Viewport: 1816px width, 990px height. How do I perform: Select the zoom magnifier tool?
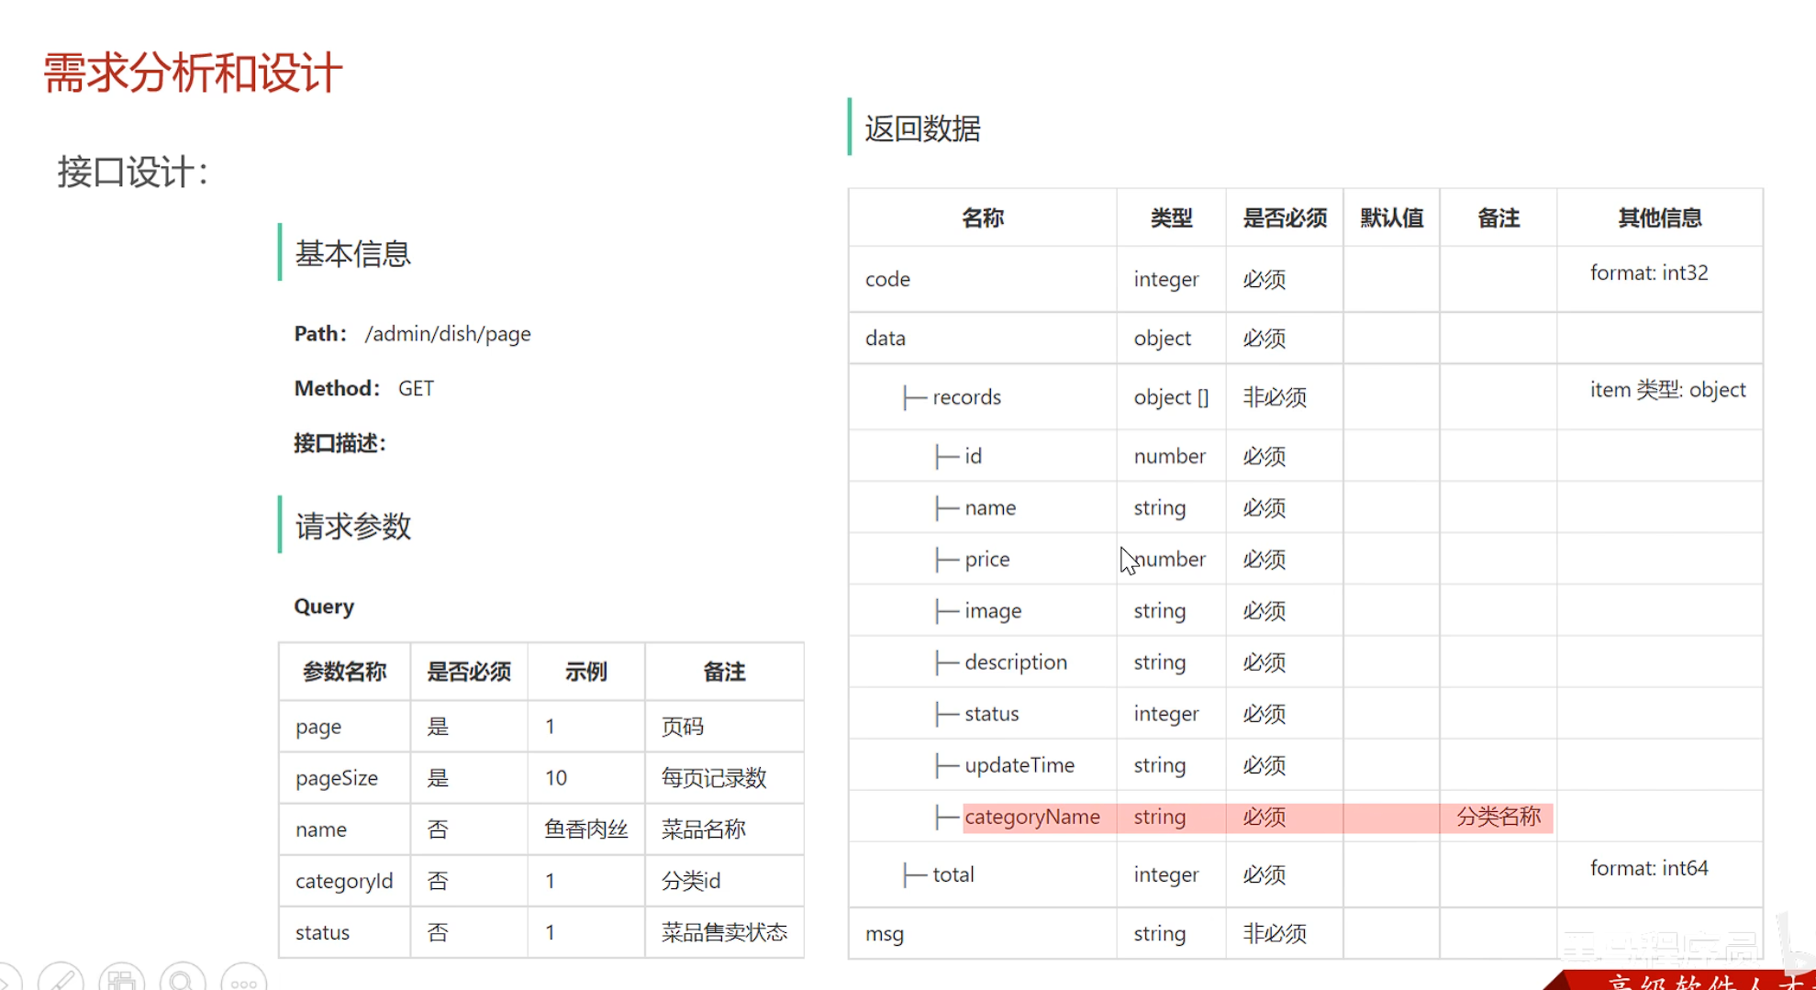pyautogui.click(x=183, y=980)
